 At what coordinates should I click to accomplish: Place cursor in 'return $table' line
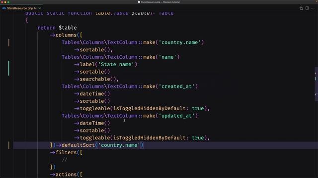pyautogui.click(x=57, y=28)
